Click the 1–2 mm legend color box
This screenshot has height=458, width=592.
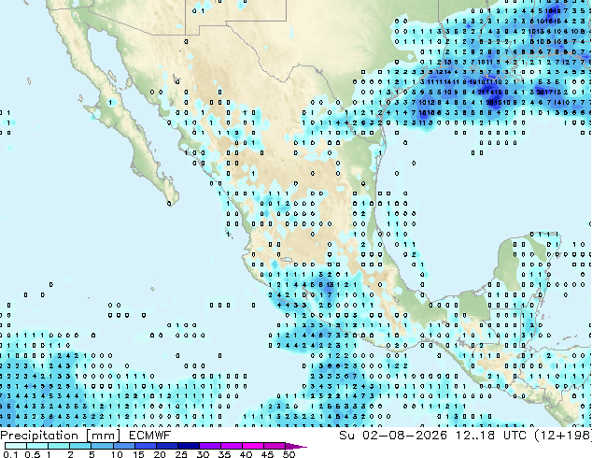point(59,446)
